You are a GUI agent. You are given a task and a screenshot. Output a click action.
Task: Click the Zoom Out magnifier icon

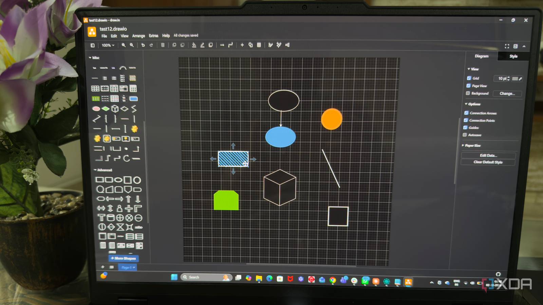(x=132, y=45)
